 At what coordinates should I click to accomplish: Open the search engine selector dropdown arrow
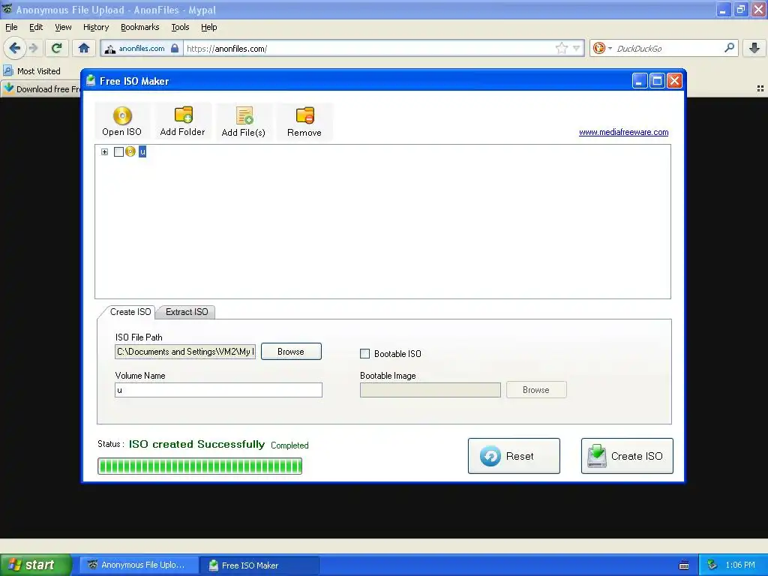(x=610, y=48)
